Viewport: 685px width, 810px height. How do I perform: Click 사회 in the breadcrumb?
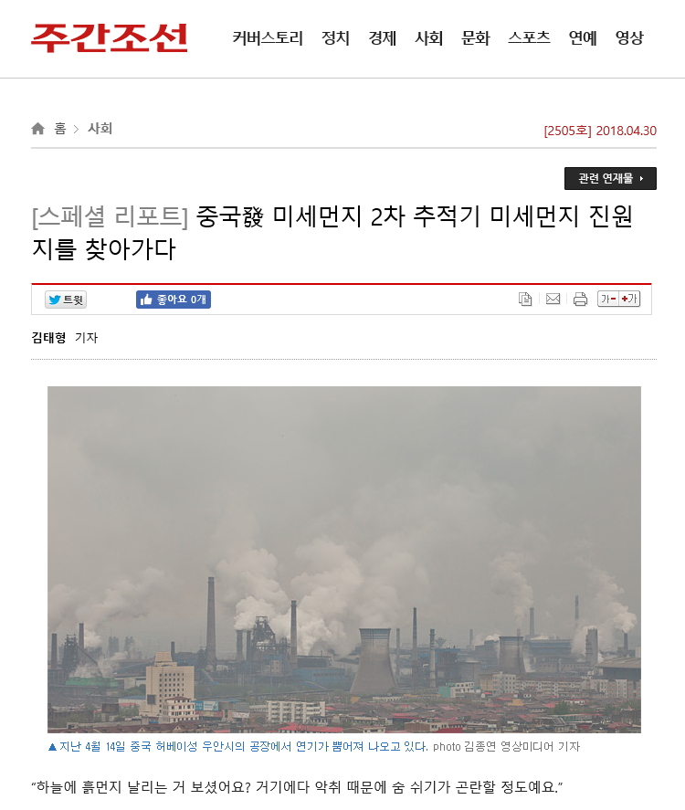(x=100, y=128)
